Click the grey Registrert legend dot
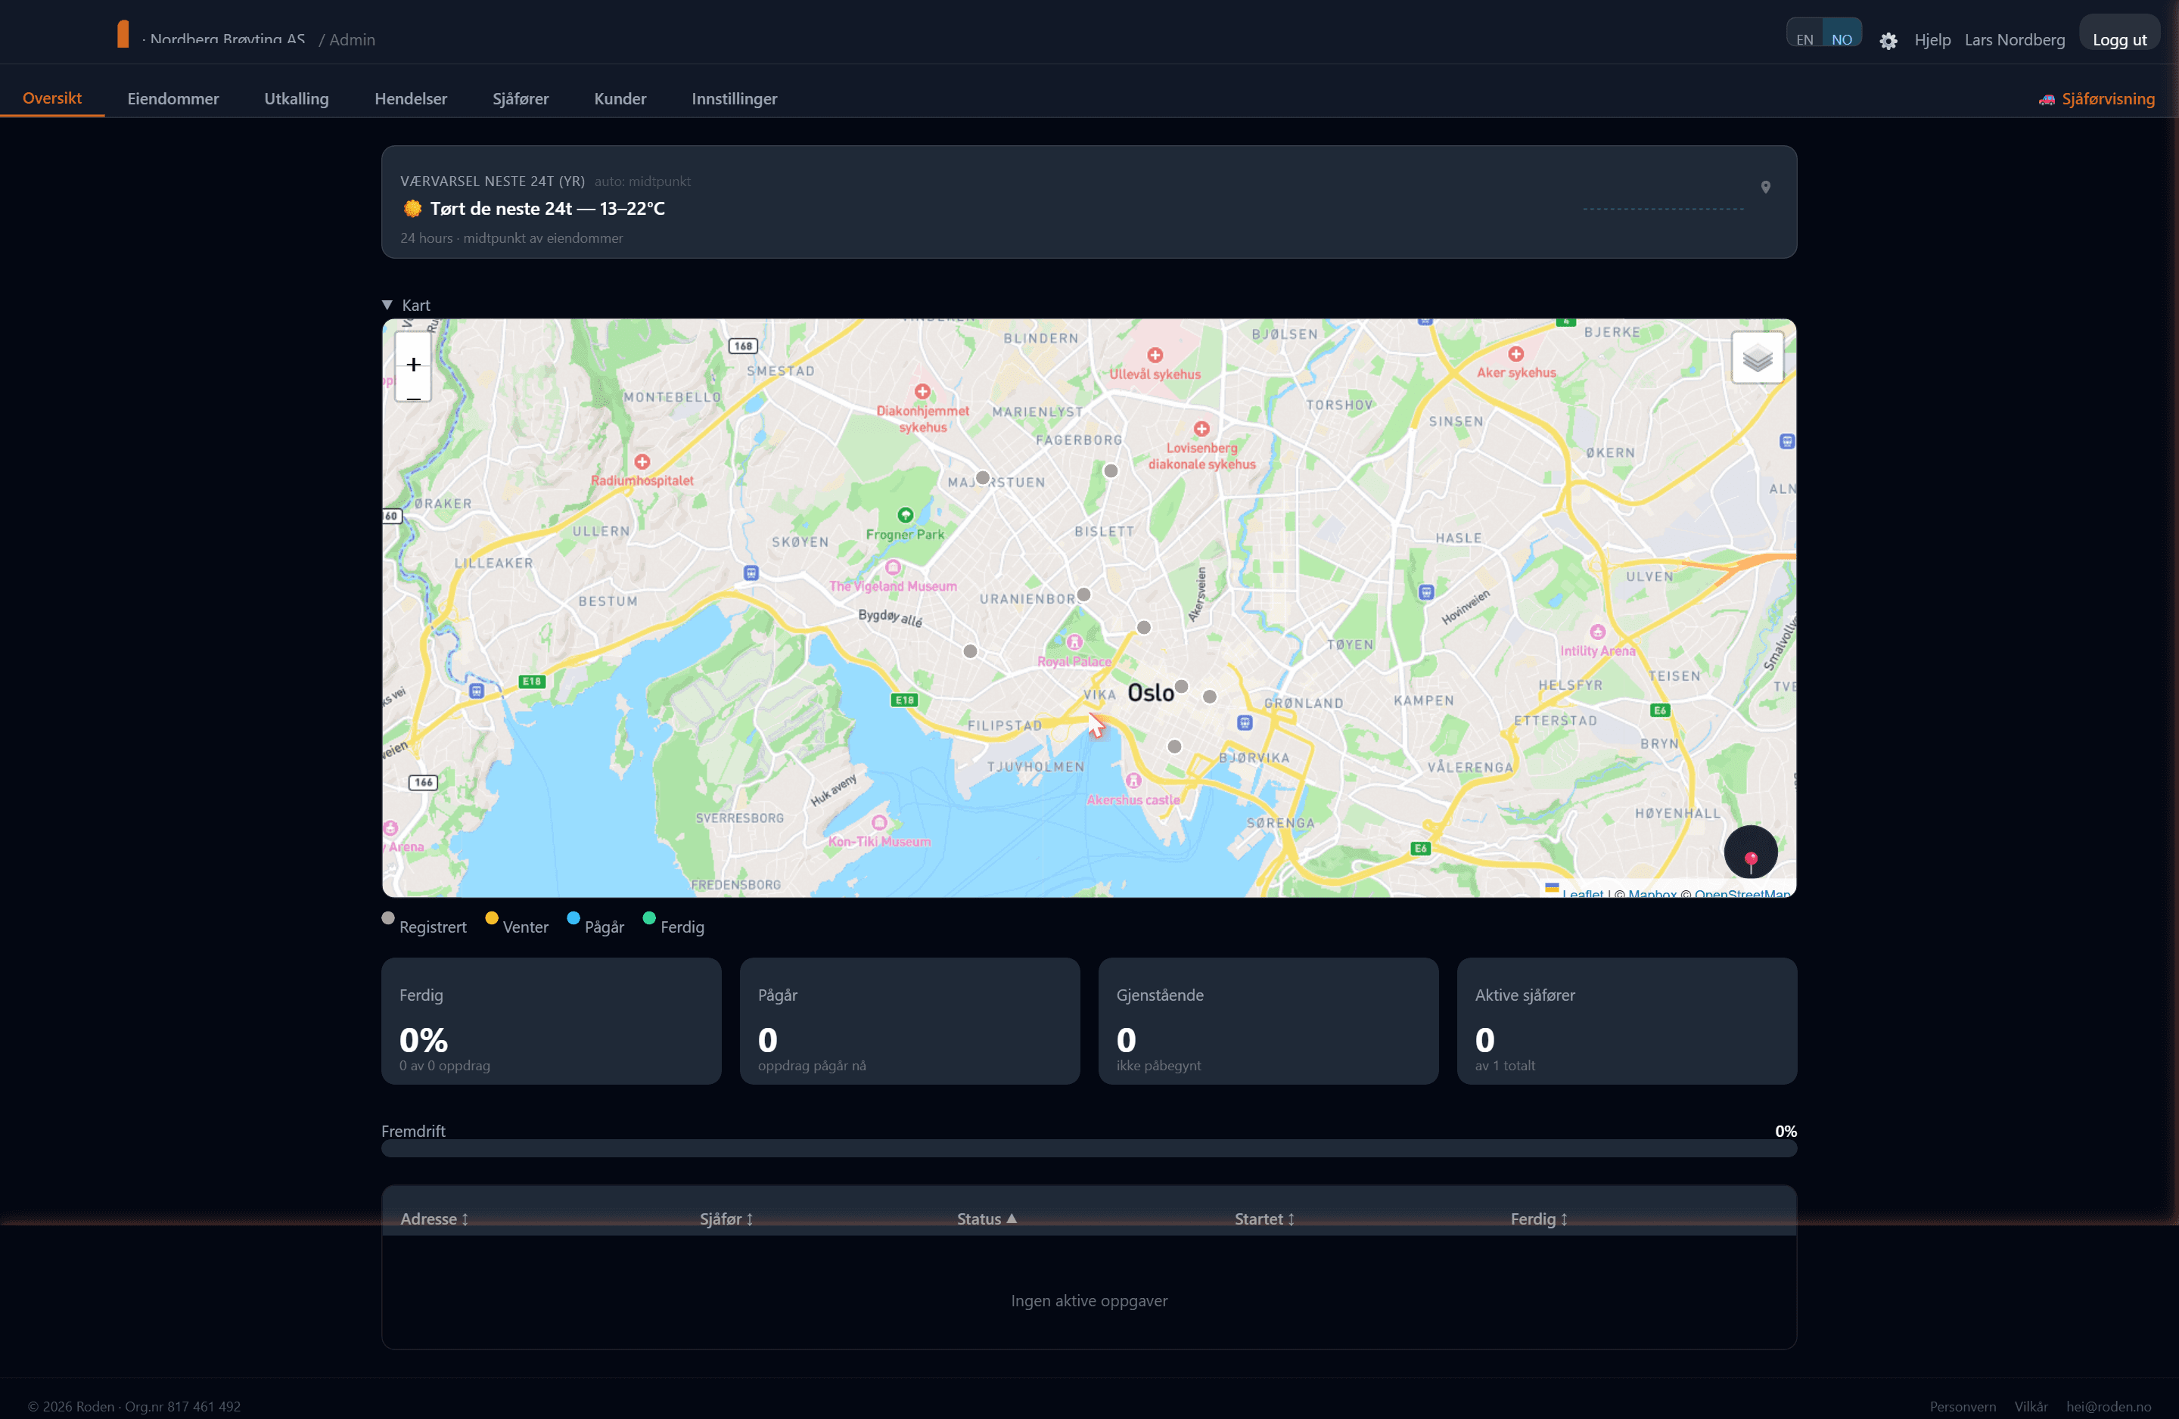 coord(388,918)
